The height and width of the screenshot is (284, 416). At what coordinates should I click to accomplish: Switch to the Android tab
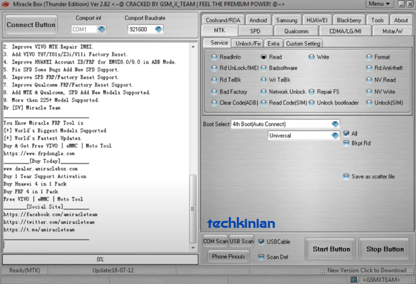[x=258, y=20]
